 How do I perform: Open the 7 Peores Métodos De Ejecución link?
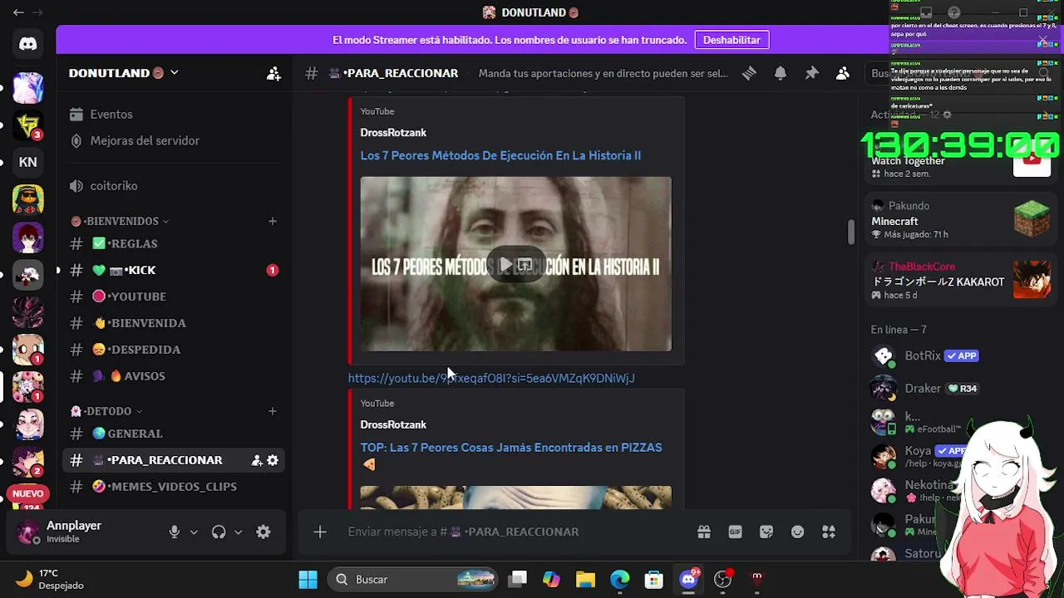[500, 155]
